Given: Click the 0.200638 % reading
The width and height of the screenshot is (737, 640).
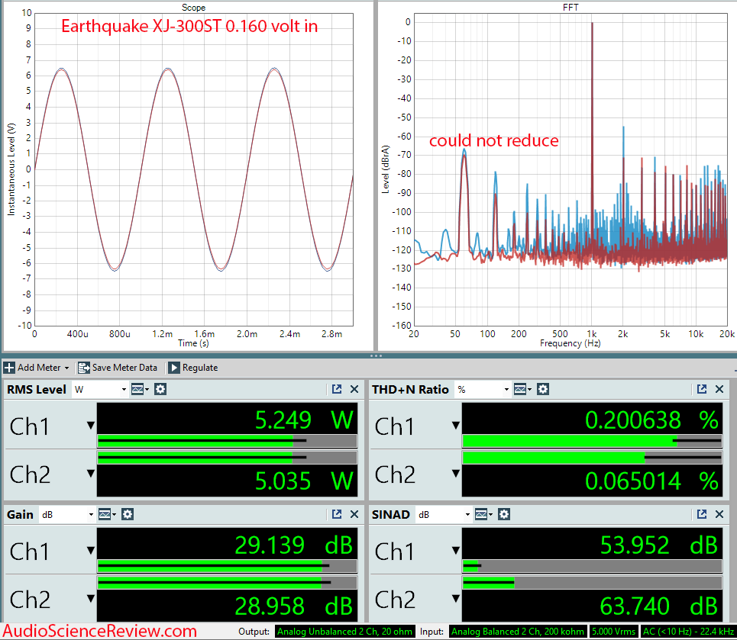Looking at the screenshot, I should point(651,420).
